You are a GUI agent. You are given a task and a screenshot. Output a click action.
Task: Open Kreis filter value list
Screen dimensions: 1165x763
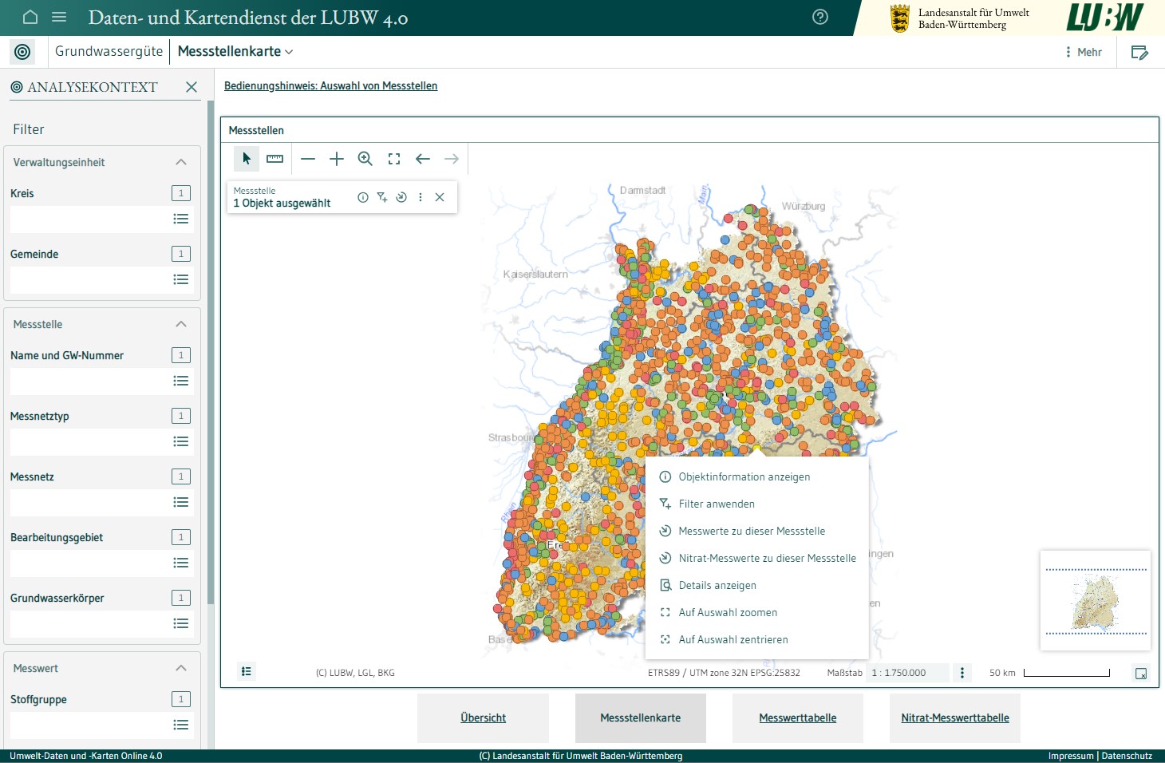coord(181,219)
